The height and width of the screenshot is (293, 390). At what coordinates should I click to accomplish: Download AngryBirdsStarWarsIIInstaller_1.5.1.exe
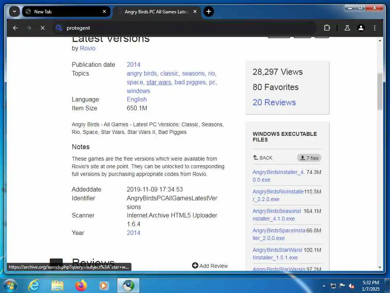click(277, 254)
